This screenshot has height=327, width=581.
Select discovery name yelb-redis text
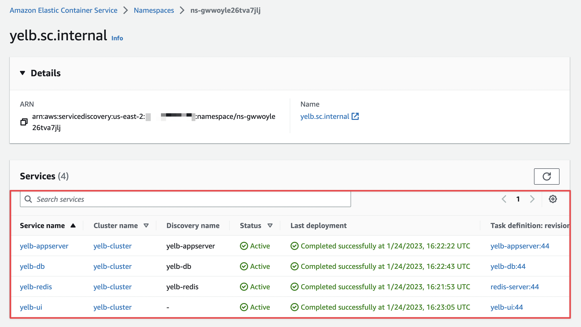182,287
